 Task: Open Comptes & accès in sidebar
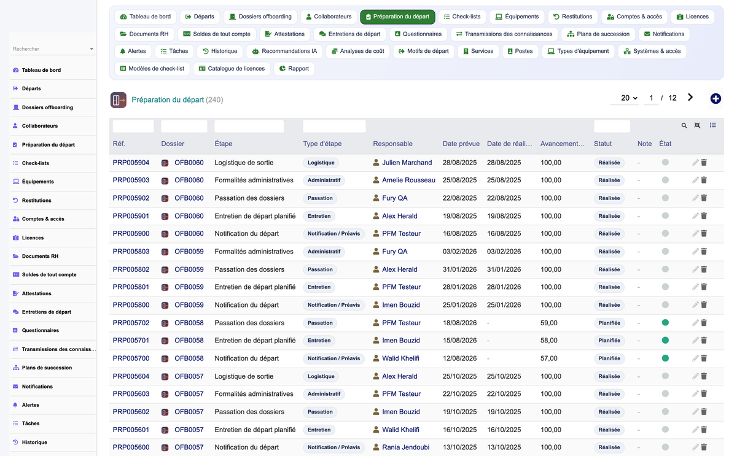pyautogui.click(x=42, y=218)
